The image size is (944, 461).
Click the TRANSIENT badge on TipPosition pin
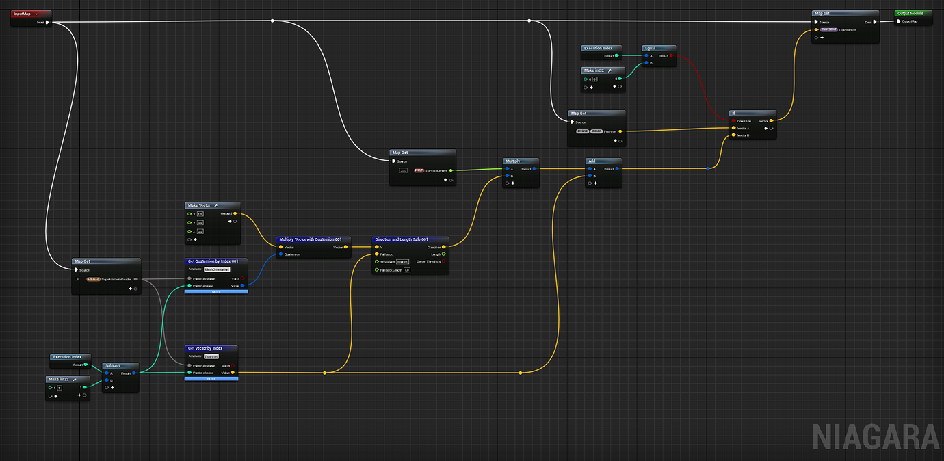click(828, 30)
